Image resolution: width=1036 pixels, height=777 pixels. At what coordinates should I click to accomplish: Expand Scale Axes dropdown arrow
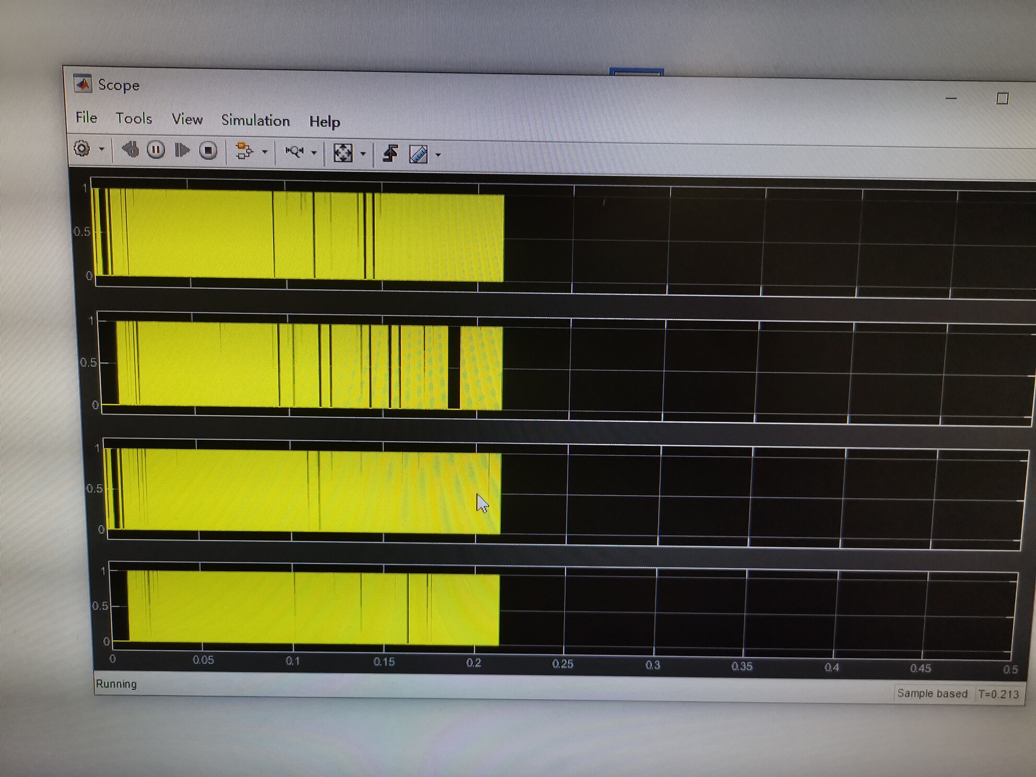(x=363, y=154)
